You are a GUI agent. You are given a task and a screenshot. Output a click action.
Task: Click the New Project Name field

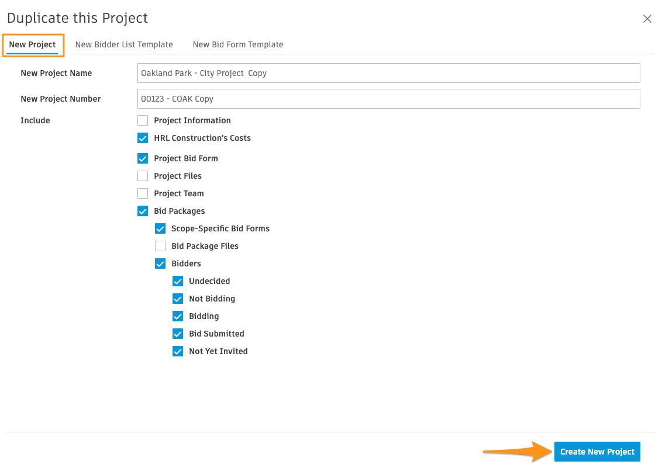click(388, 73)
